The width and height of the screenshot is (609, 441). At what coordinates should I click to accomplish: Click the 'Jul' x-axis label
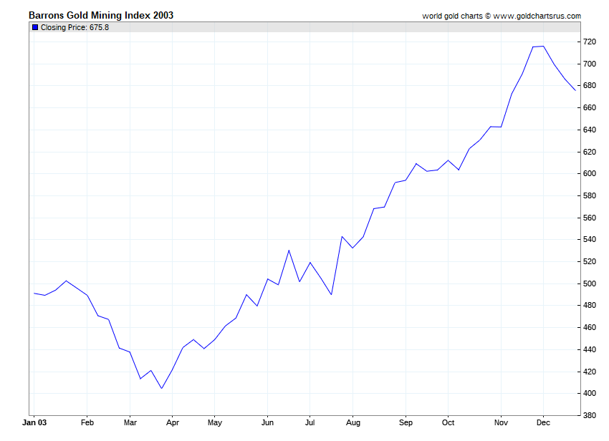point(310,422)
